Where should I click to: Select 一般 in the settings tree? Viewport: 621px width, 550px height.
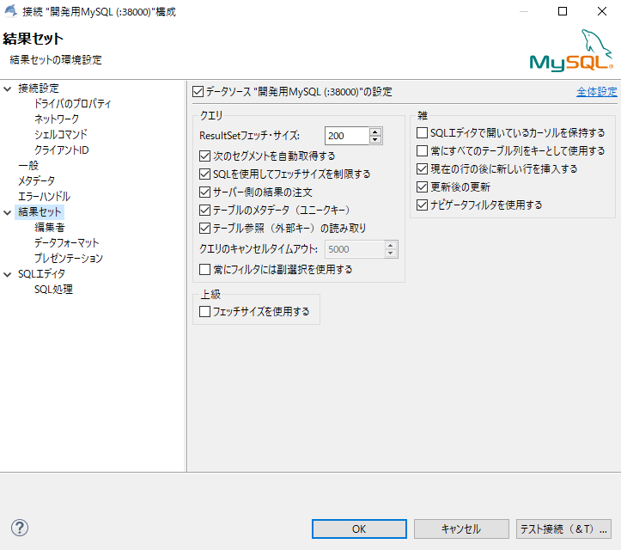(28, 166)
